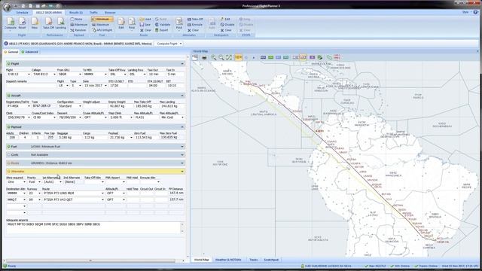Open the Weather & NOTAMs bottom tab
482x271 pixels.
(x=228, y=260)
